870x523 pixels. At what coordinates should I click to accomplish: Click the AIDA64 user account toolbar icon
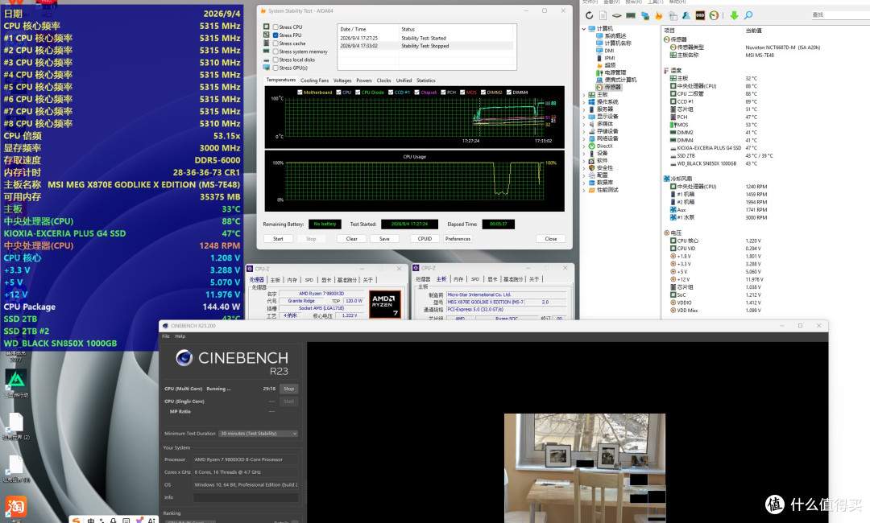(686, 15)
